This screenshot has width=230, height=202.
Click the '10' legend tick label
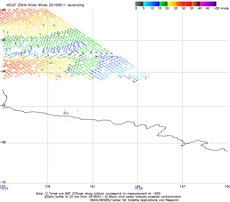[152, 8]
